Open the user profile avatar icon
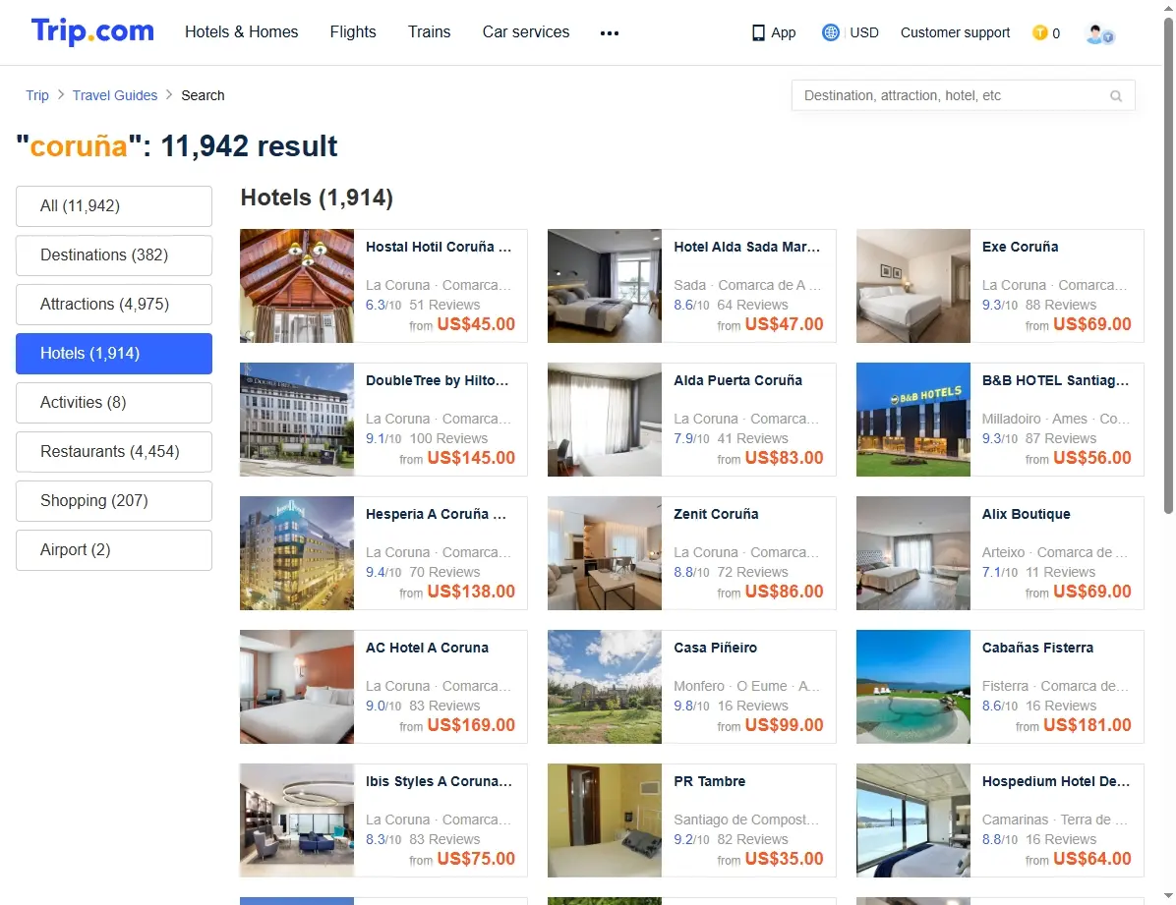The width and height of the screenshot is (1176, 905). (1099, 33)
